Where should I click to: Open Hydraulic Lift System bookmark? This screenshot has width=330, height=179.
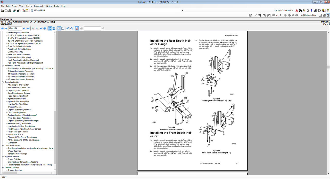pyautogui.click(x=17, y=99)
